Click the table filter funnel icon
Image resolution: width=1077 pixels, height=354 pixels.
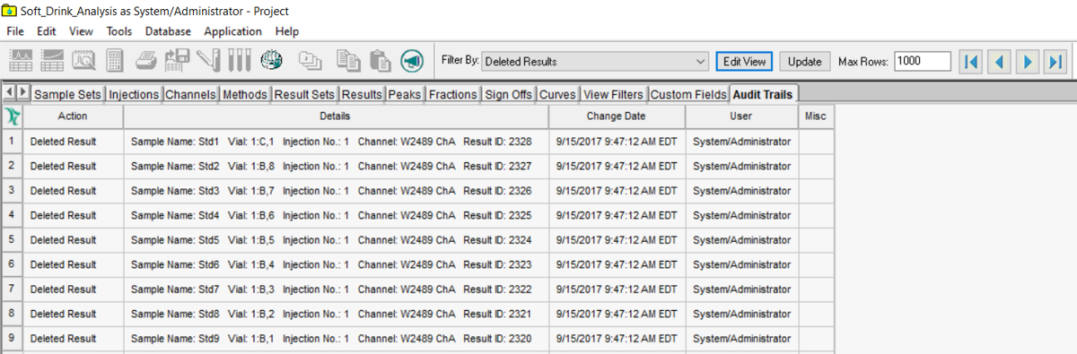coord(12,117)
